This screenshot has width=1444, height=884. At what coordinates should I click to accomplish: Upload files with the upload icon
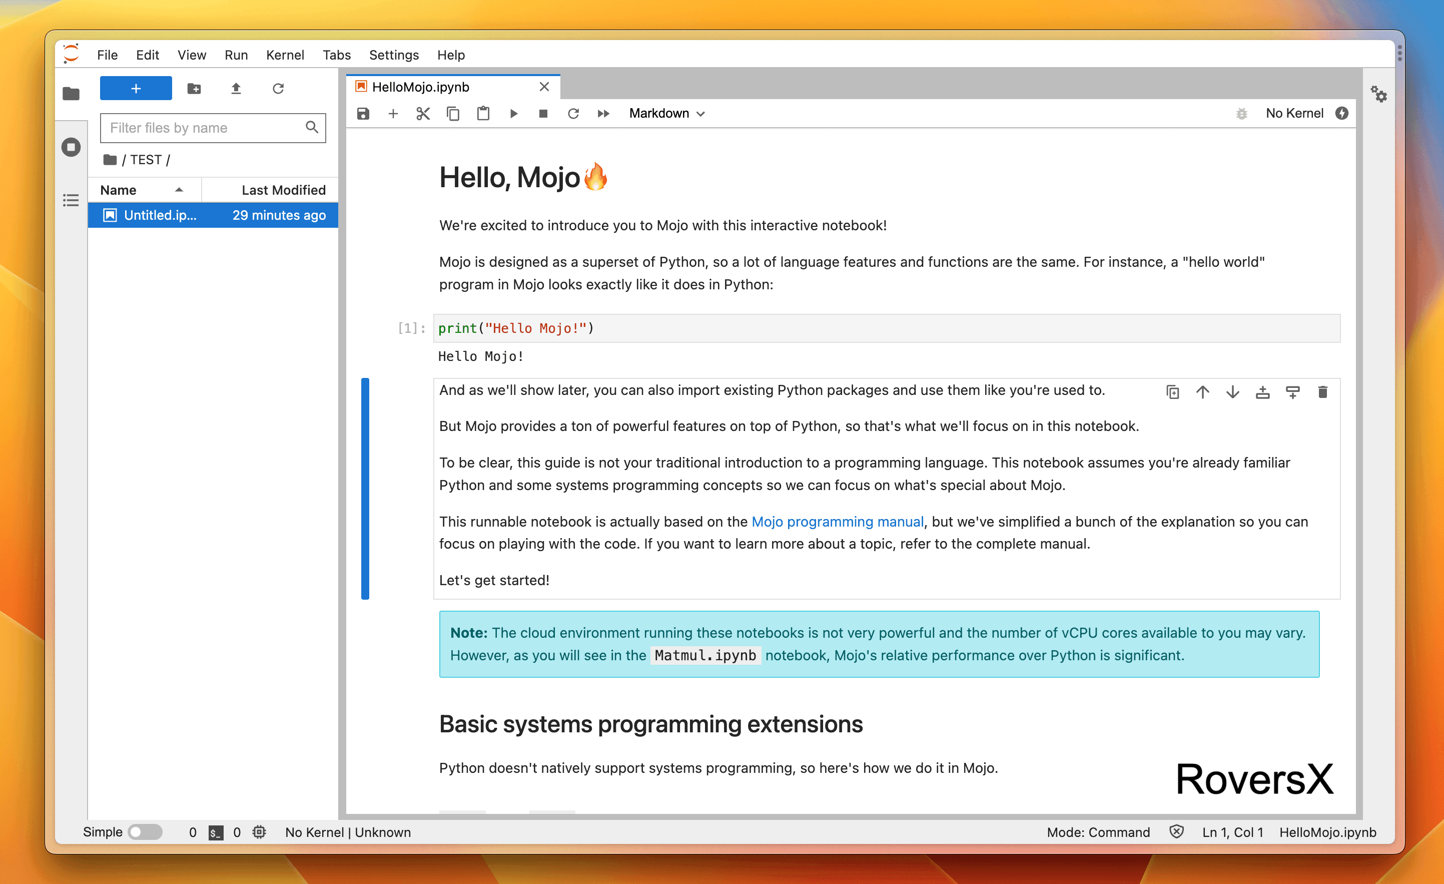coord(236,89)
